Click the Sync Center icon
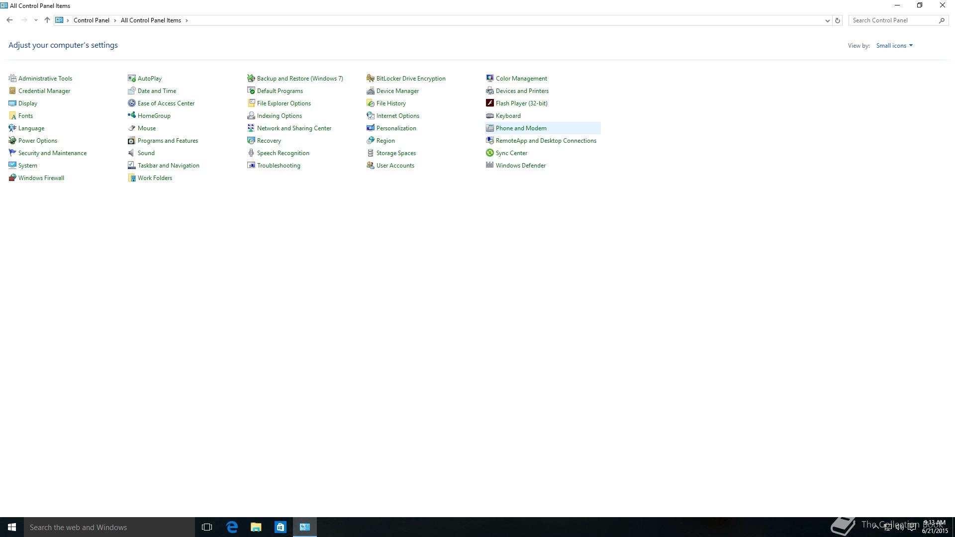The width and height of the screenshot is (955, 537). coord(490,153)
